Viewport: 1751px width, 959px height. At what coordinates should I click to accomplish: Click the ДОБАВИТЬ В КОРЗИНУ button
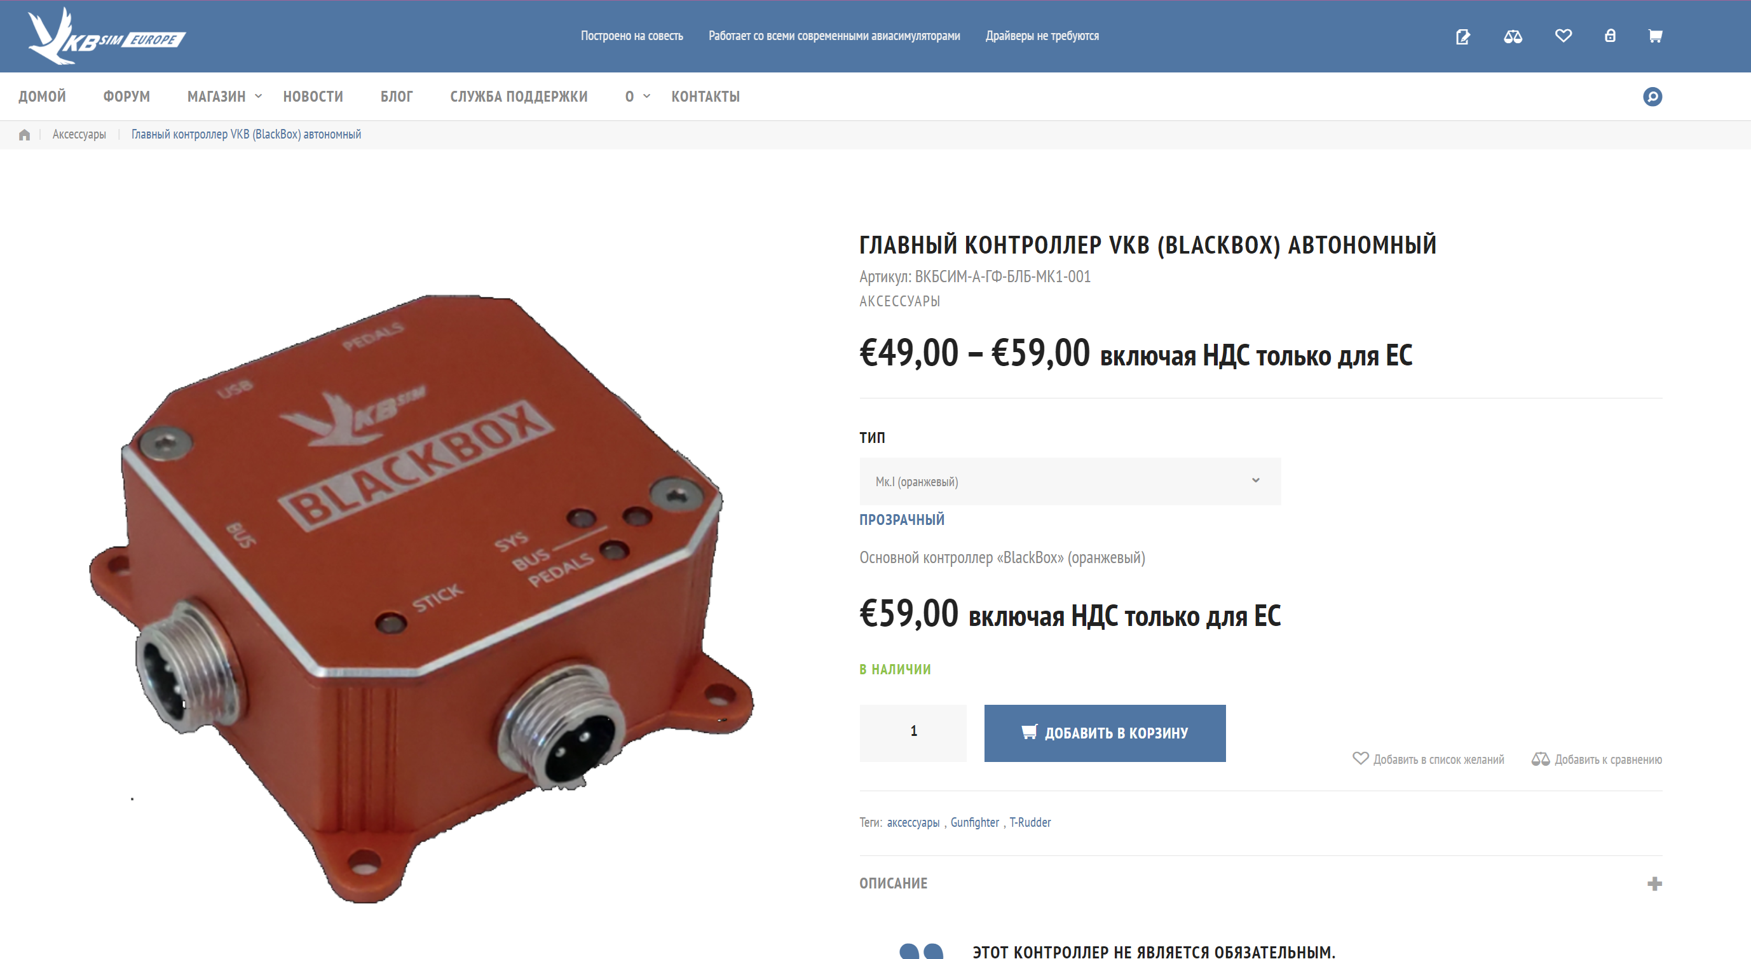[1105, 733]
